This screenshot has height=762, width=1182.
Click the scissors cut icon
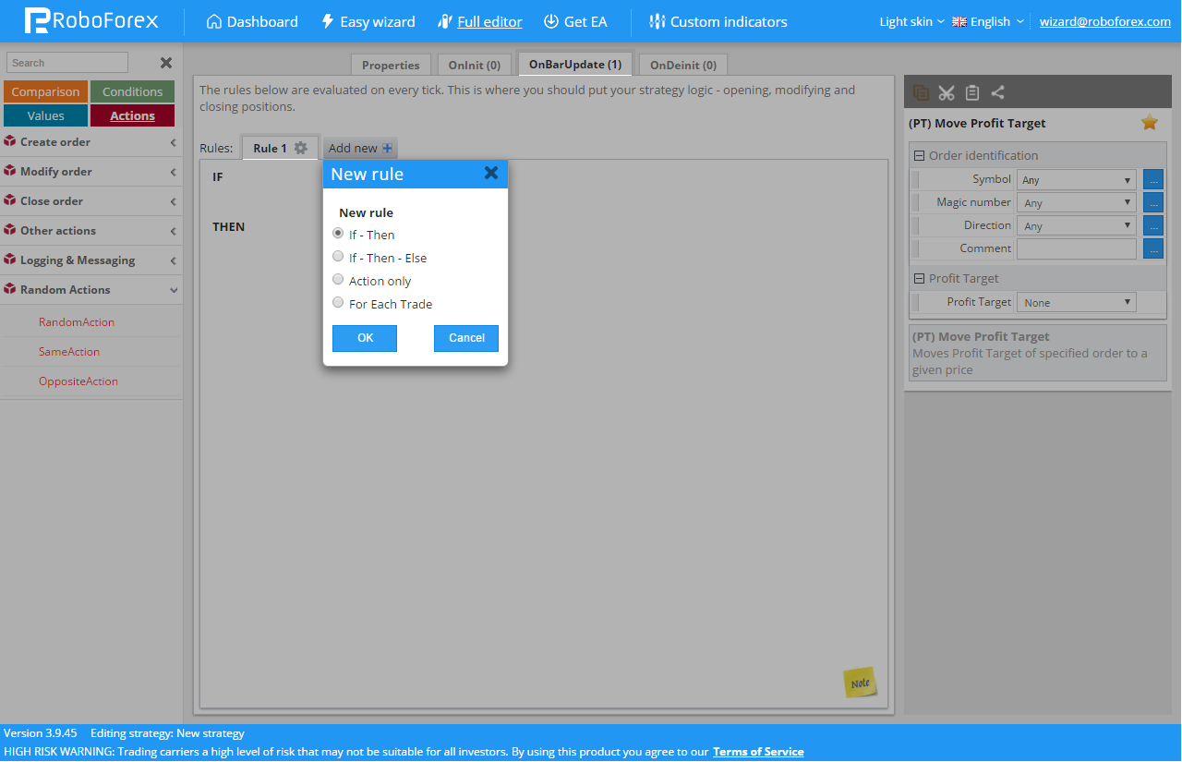pos(947,92)
